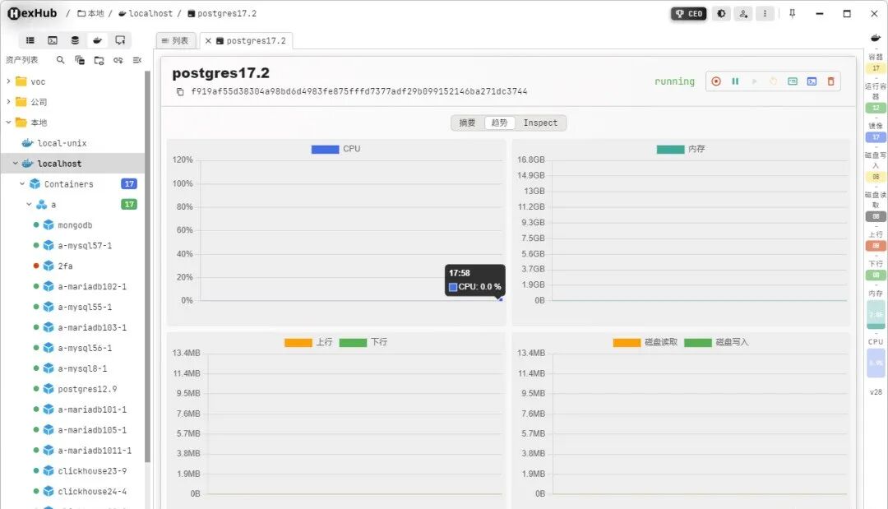Collapse the Containers node

[22, 183]
